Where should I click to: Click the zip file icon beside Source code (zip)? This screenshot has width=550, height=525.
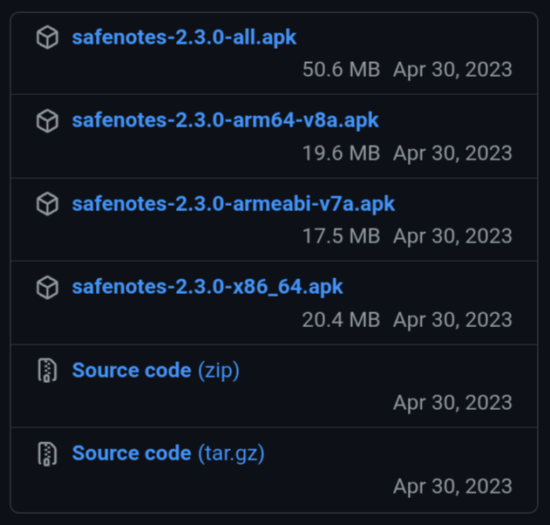pos(47,371)
